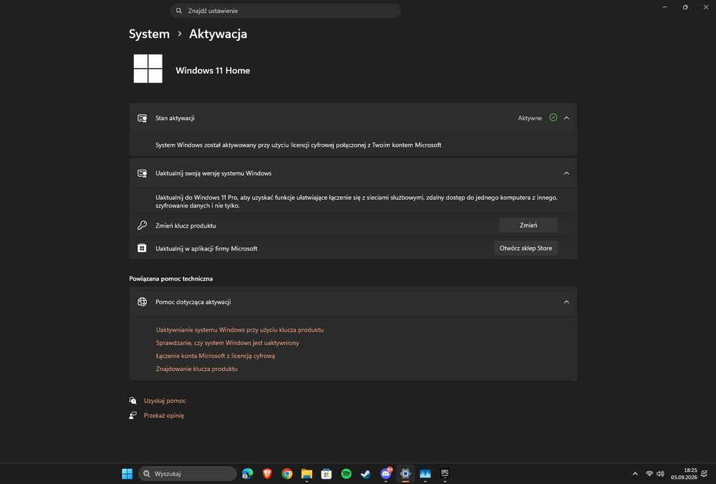
Task: Open Microsoft Store taskbar icon
Action: pos(326,473)
